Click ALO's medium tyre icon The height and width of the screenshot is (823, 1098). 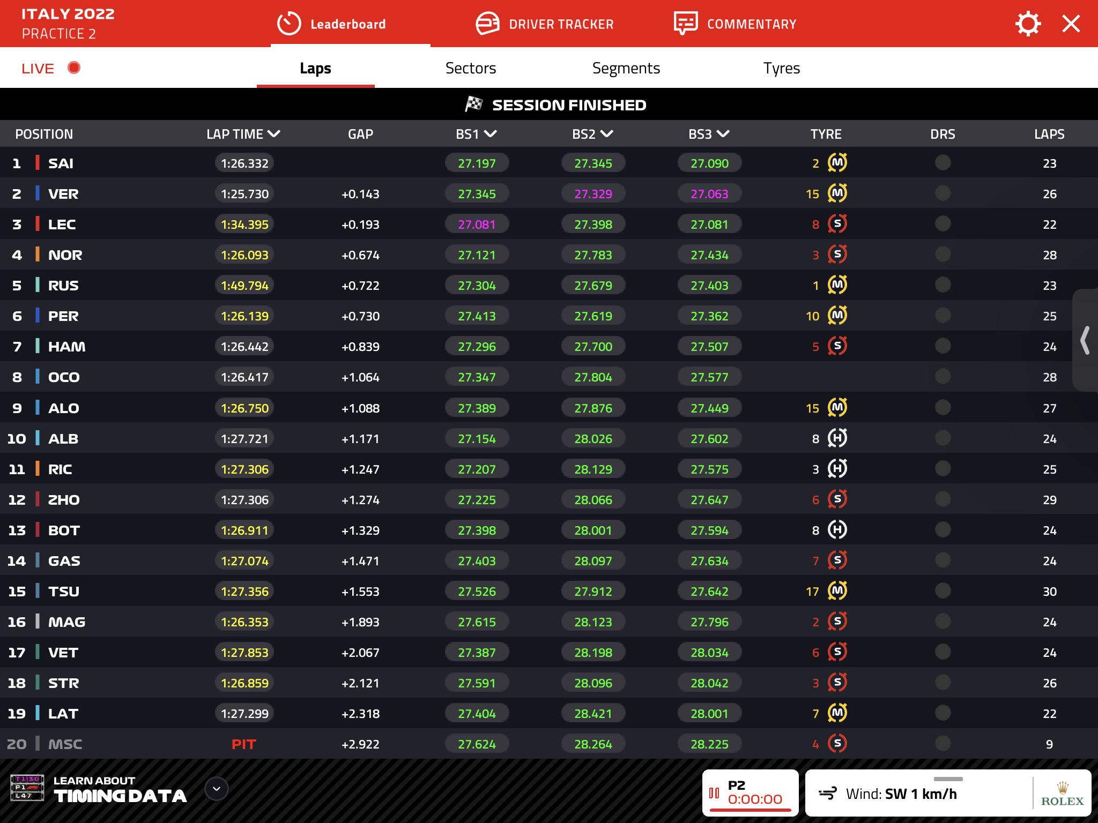(837, 407)
